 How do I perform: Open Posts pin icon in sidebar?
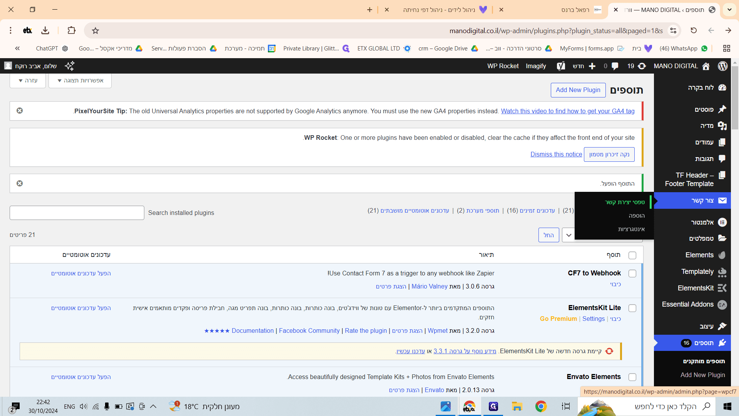[722, 109]
